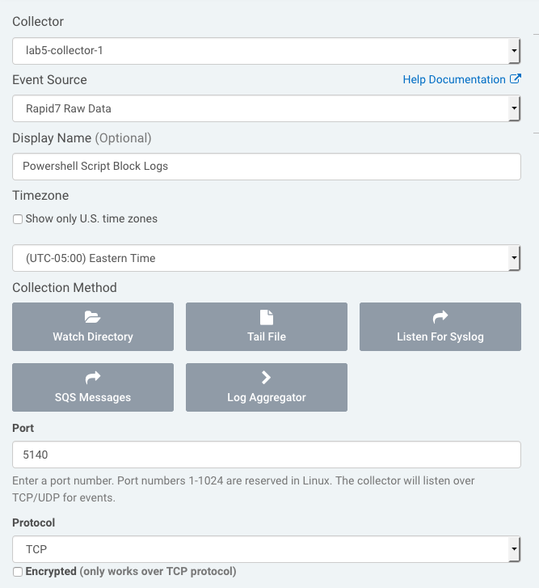Click the Display Name text field
Screen dimensions: 539x588
266,167
